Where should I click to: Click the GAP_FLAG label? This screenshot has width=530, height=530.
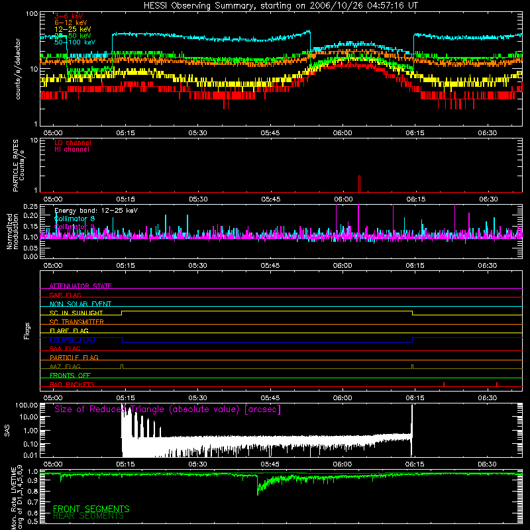coord(65,295)
